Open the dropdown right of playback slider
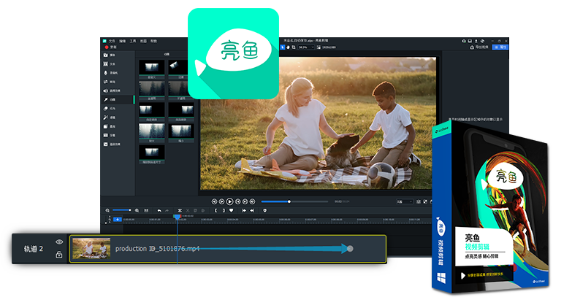Viewport: 564px width, 305px height. [404, 202]
